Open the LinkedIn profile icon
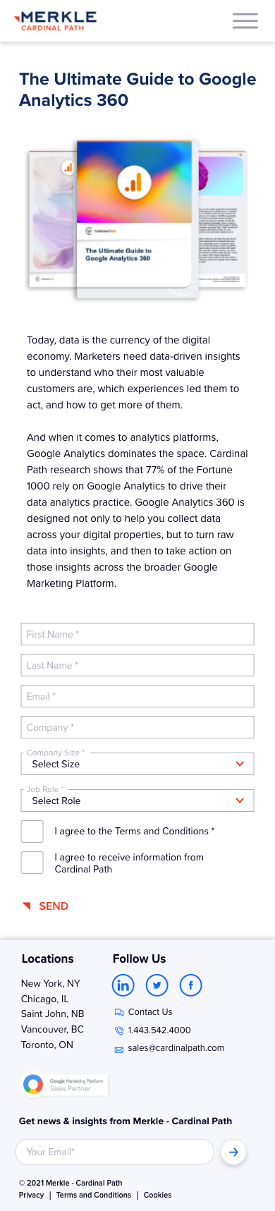 (x=123, y=985)
